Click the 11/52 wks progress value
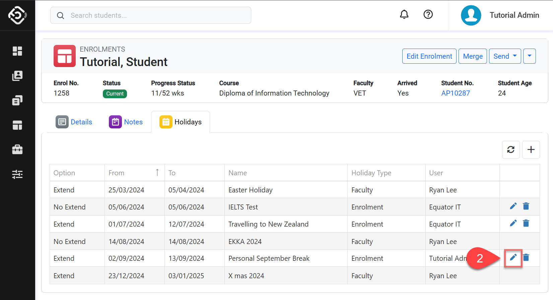Screen dimensions: 553x300 point(167,93)
